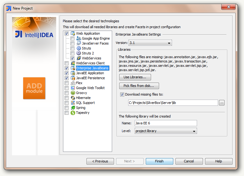The height and width of the screenshot is (176, 244).
Task: Click the Tapestry icon in list
Action: tap(73, 113)
